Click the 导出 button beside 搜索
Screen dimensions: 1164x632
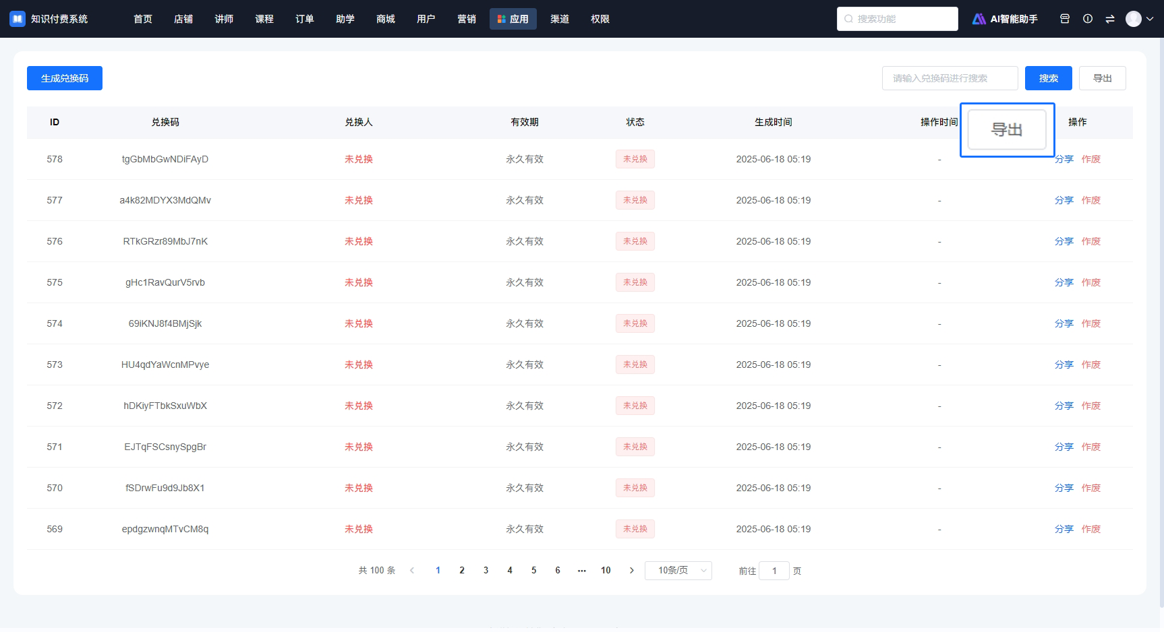pos(1103,78)
